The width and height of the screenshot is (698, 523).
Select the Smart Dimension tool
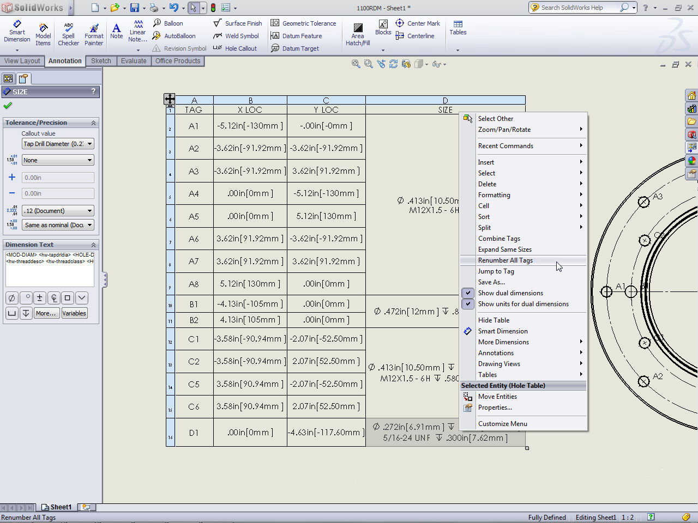[x=17, y=32]
